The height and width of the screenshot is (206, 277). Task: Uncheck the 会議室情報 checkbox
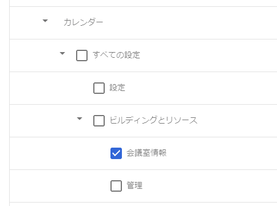[x=116, y=153]
